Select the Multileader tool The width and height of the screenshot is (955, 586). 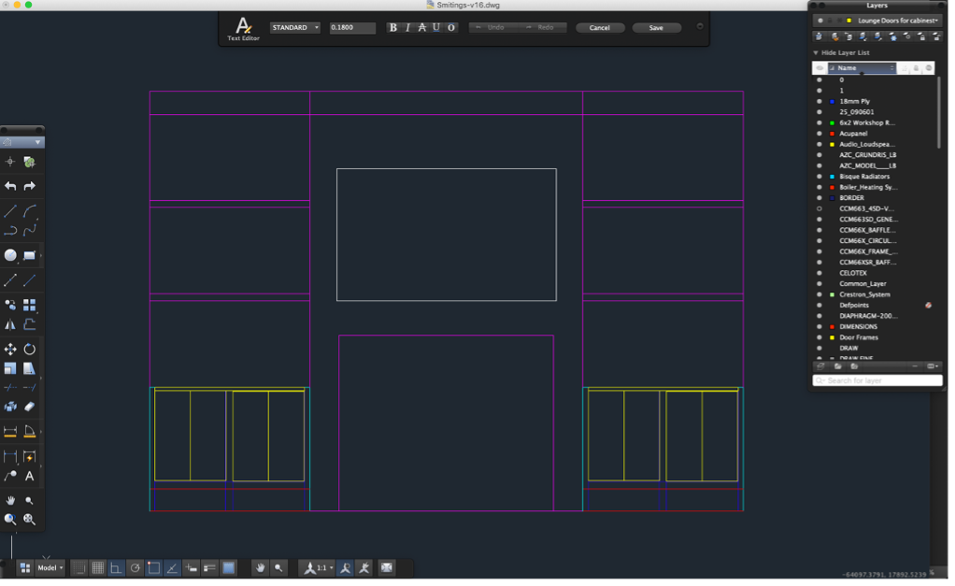point(10,477)
